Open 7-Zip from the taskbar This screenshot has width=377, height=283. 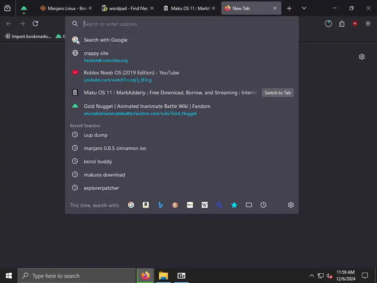[181, 276]
